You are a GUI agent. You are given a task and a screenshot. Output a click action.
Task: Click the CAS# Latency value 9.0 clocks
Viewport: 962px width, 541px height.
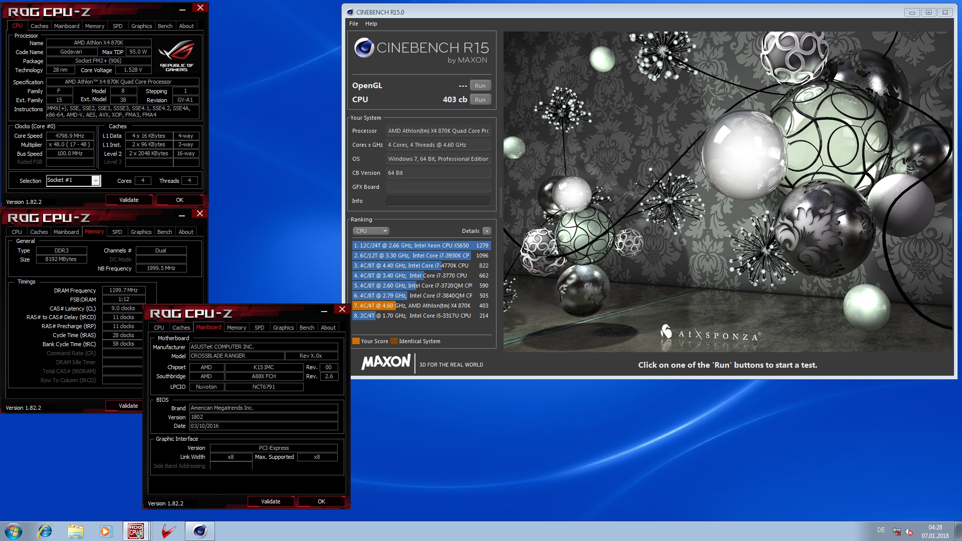point(123,308)
